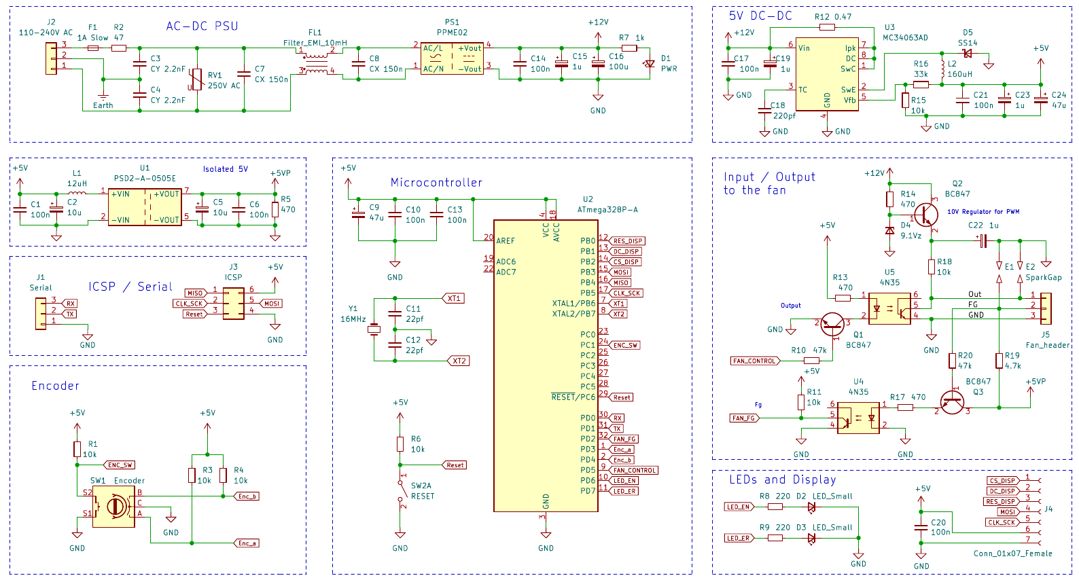Click the C22 1u capacitor symbol
This screenshot has width=1079, height=580.
click(x=983, y=240)
